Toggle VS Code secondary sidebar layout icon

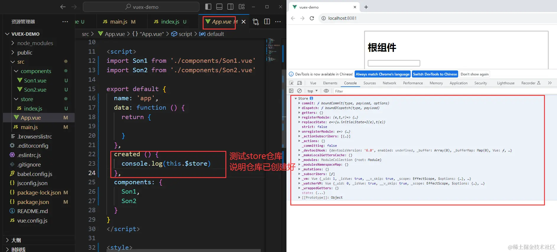230,7
